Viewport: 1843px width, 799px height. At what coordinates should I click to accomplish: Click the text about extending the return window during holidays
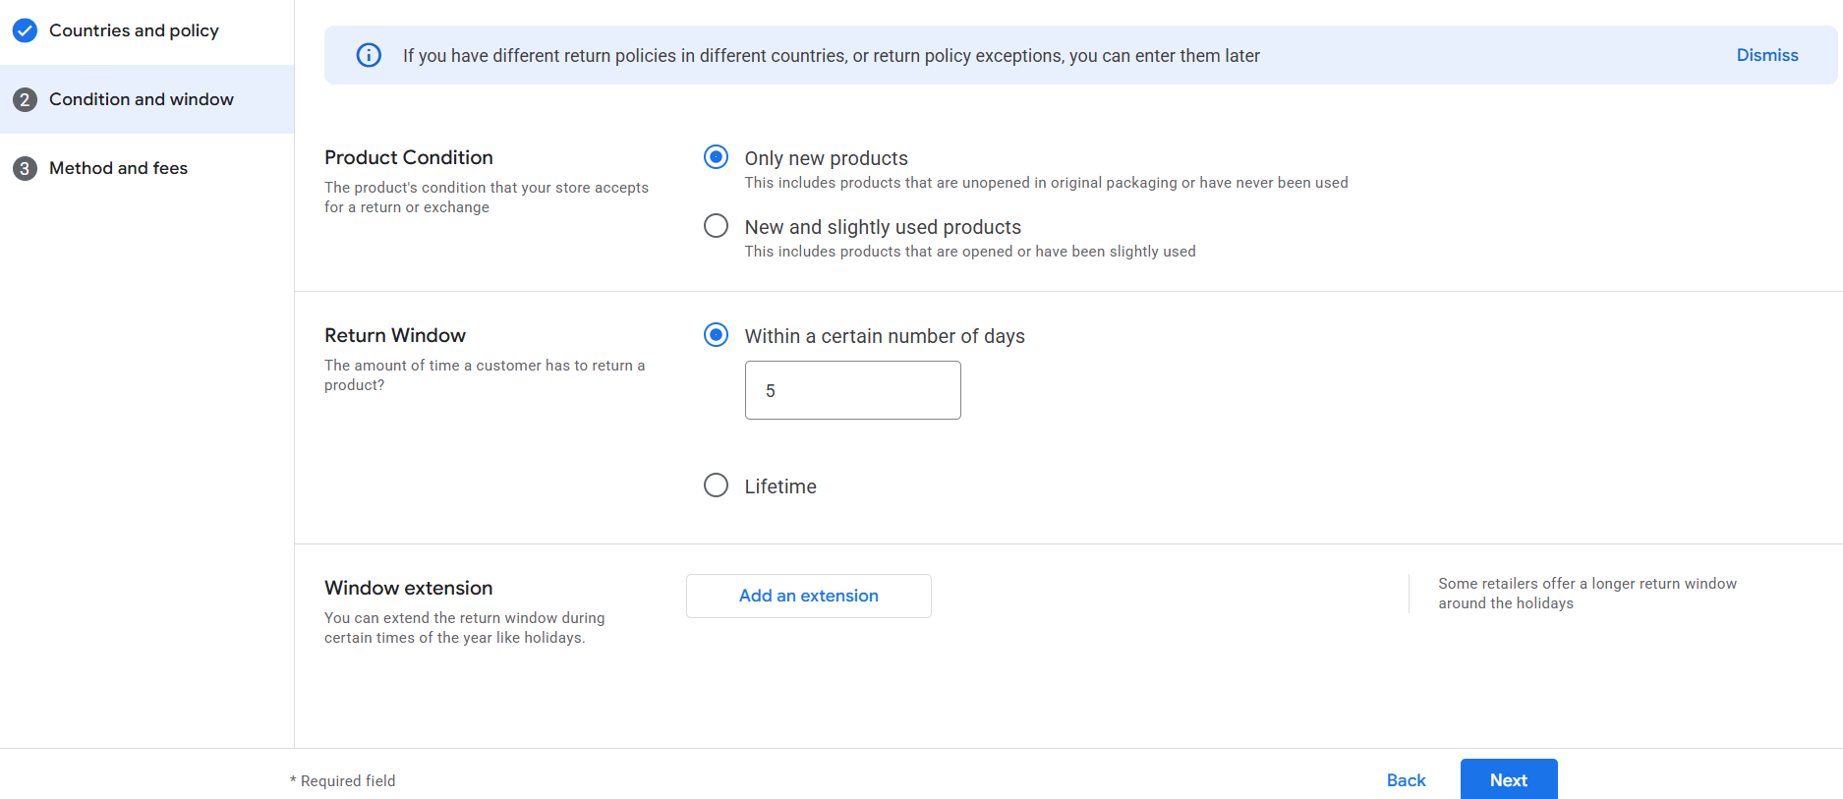465,628
